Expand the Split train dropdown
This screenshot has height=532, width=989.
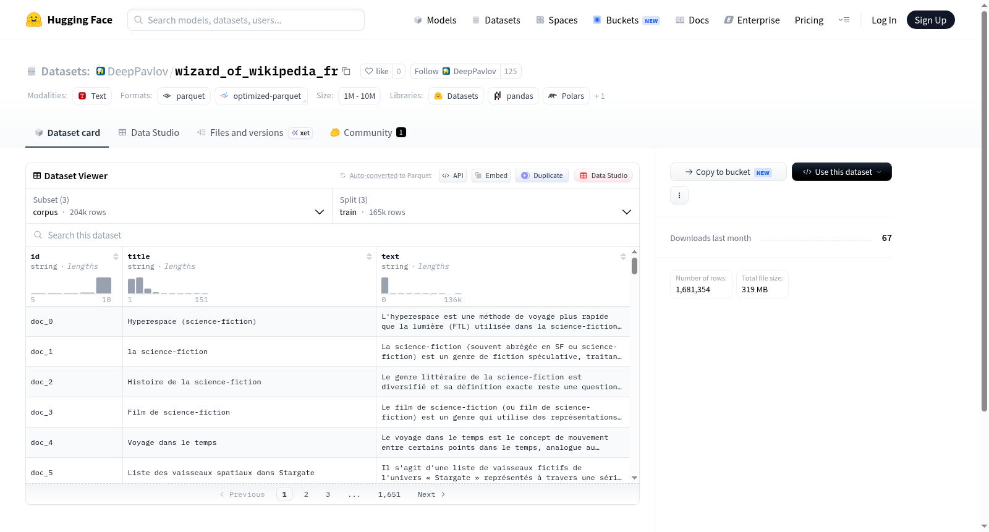point(486,206)
